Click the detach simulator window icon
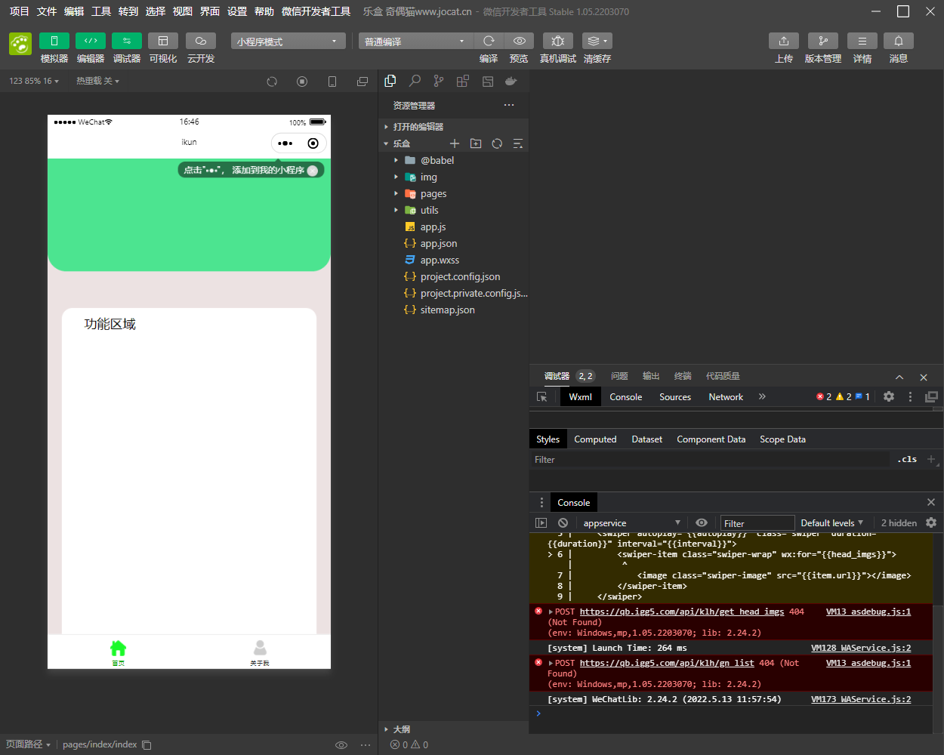This screenshot has width=944, height=755. 362,82
